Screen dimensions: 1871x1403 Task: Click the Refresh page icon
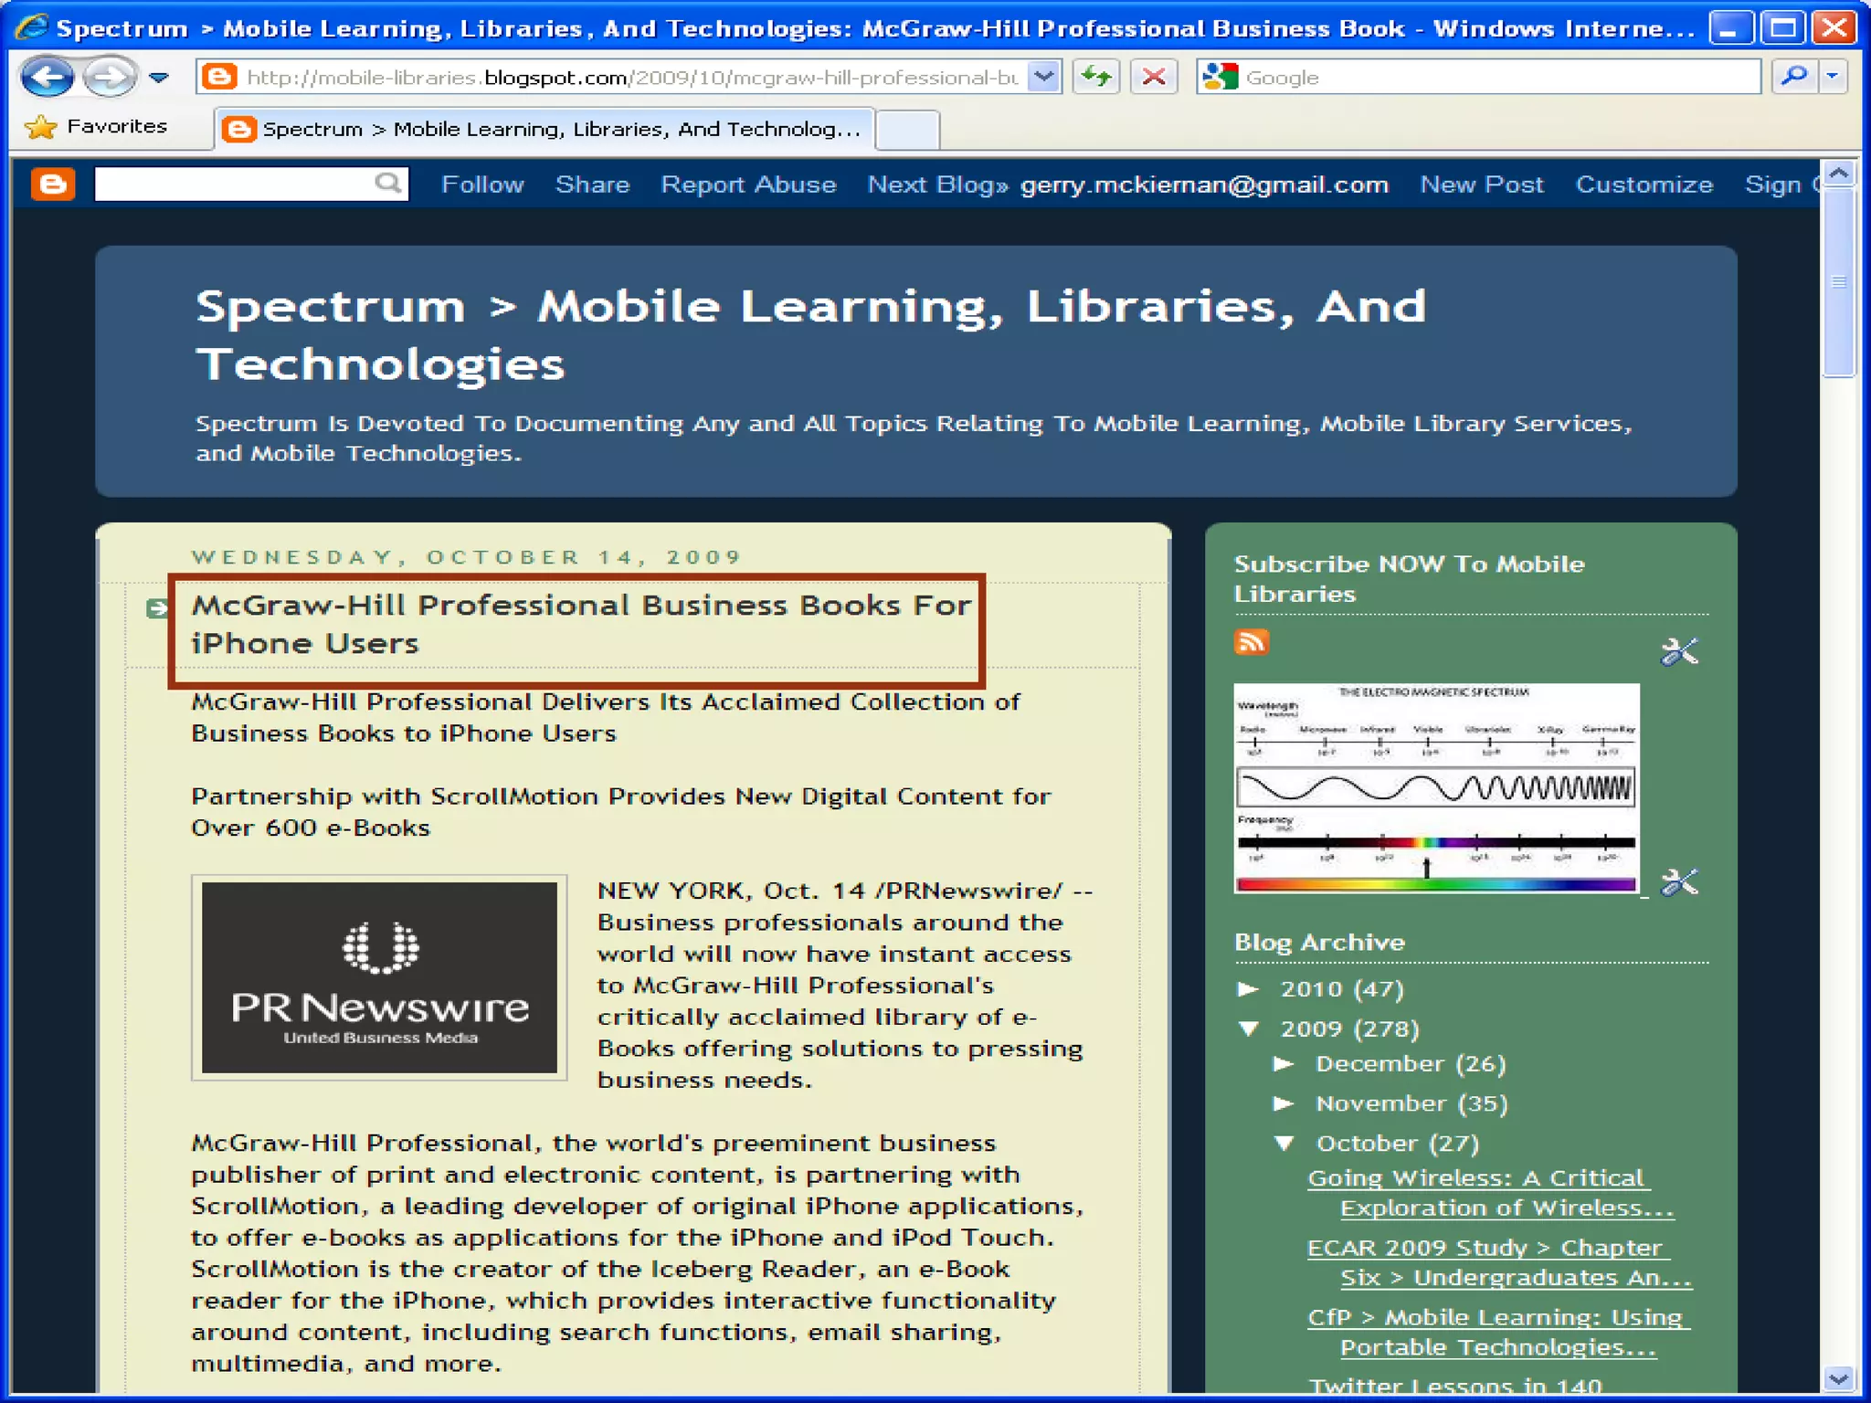1095,77
